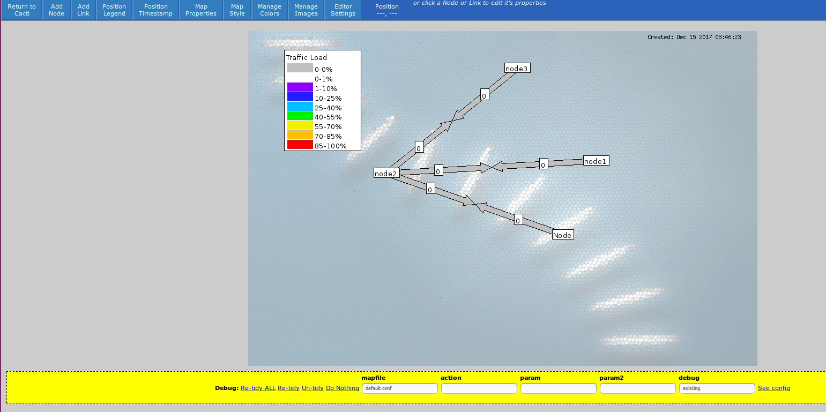The height and width of the screenshot is (412, 826).
Task: Select node3 on the map
Action: (517, 68)
